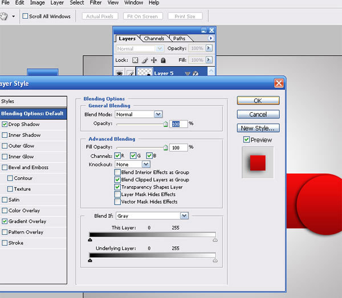Enable the Inner Shadow checkbox
The width and height of the screenshot is (342, 298).
click(5, 135)
